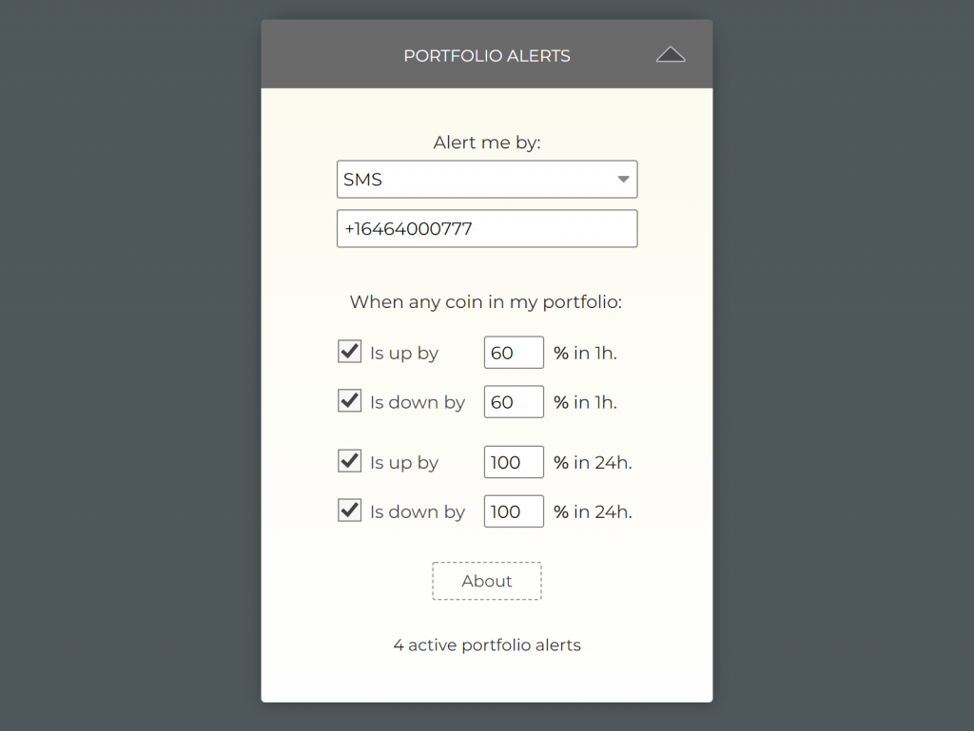Open the SMS alert method dropdown
Viewport: 974px width, 731px height.
coord(487,180)
